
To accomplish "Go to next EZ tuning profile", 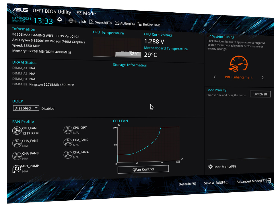I will (x=263, y=77).
